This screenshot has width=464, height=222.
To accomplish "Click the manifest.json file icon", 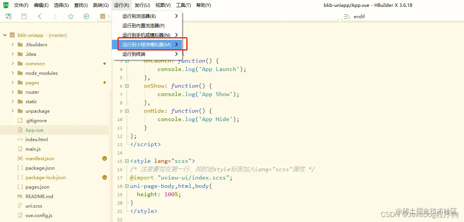I will click(x=20, y=158).
